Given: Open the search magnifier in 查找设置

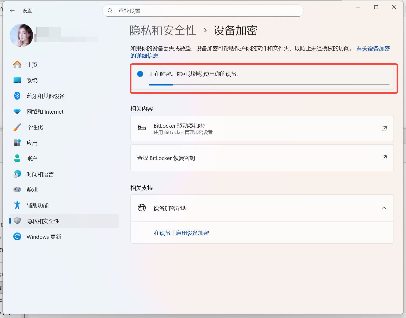Looking at the screenshot, I should tap(110, 11).
